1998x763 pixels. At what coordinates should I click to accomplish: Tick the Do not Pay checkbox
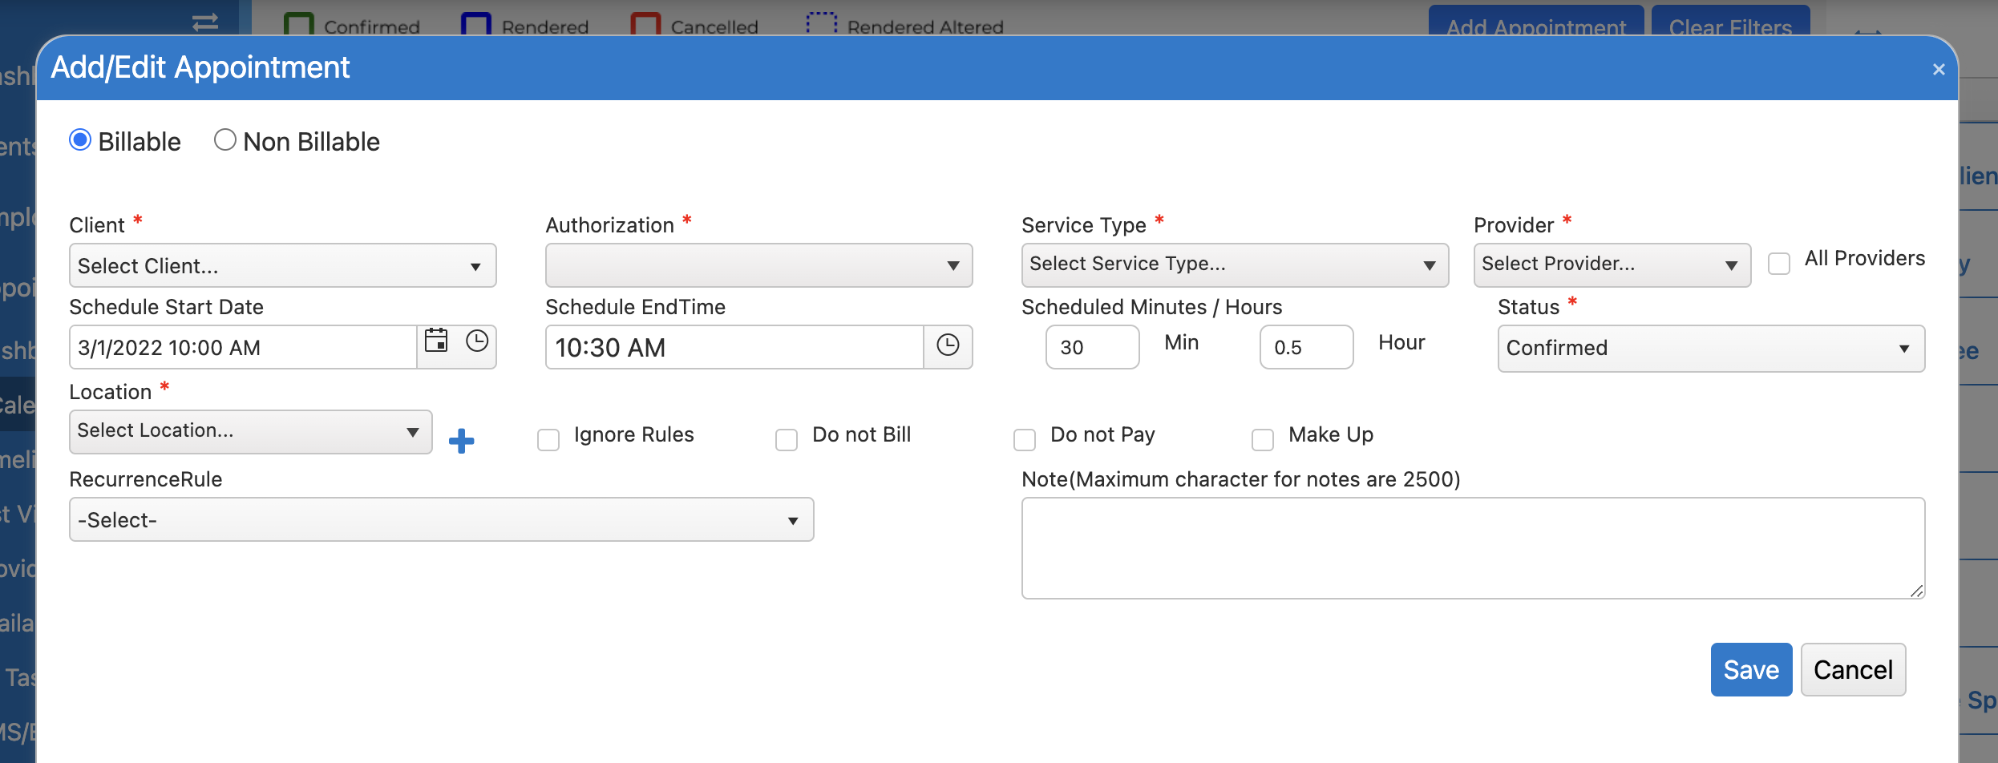tap(1025, 440)
